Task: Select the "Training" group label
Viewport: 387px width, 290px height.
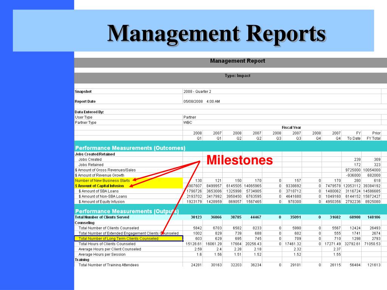Action: tap(82, 260)
